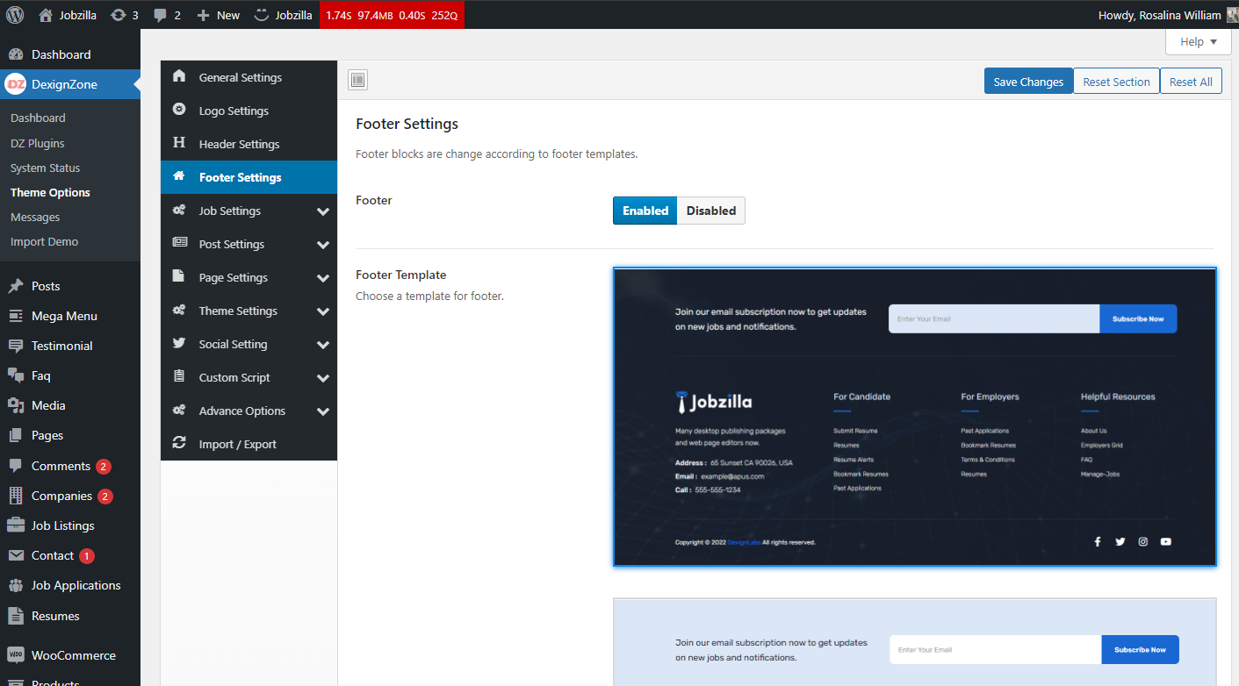Open comments bubble icon in admin bar
This screenshot has width=1239, height=686.
click(160, 15)
